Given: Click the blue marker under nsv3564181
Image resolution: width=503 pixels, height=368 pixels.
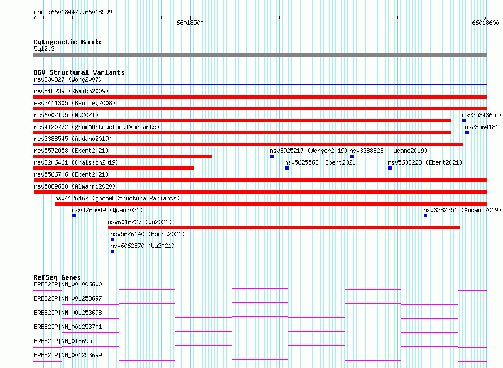Looking at the screenshot, I should click(467, 132).
